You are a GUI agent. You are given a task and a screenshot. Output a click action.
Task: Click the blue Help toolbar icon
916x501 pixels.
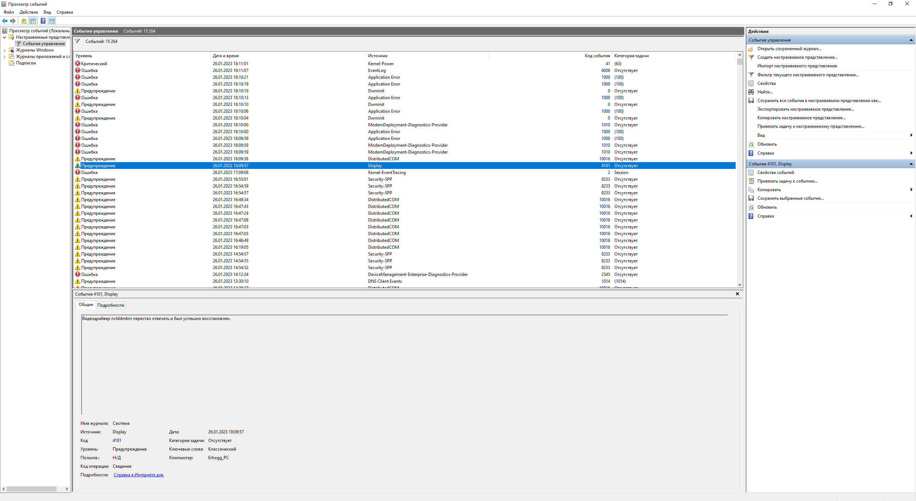43,21
